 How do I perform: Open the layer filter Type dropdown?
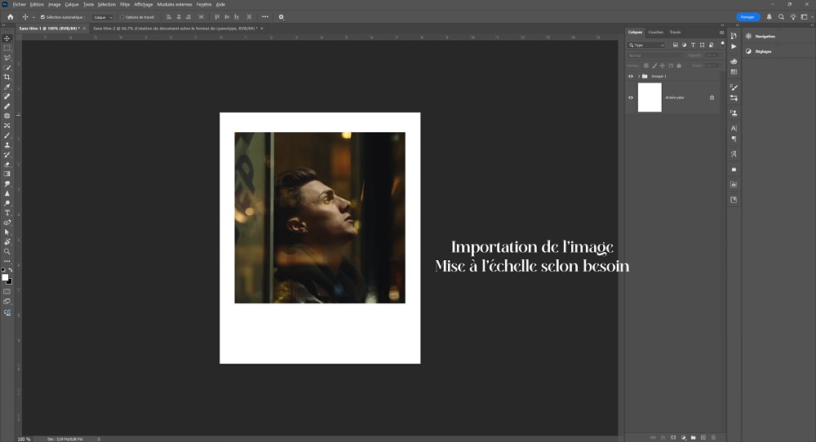point(646,45)
